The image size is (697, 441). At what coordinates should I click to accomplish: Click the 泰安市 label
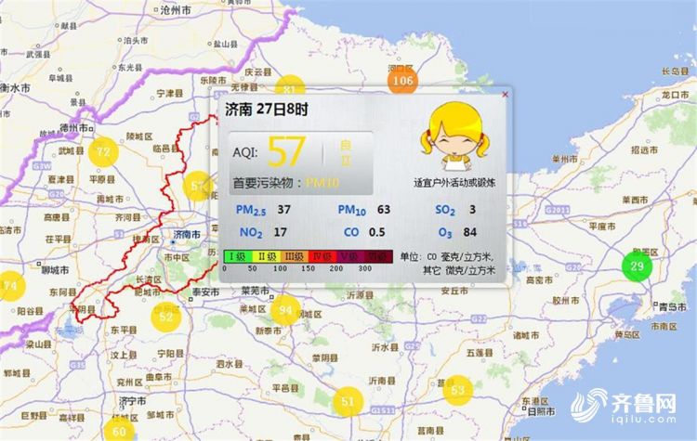click(x=205, y=292)
